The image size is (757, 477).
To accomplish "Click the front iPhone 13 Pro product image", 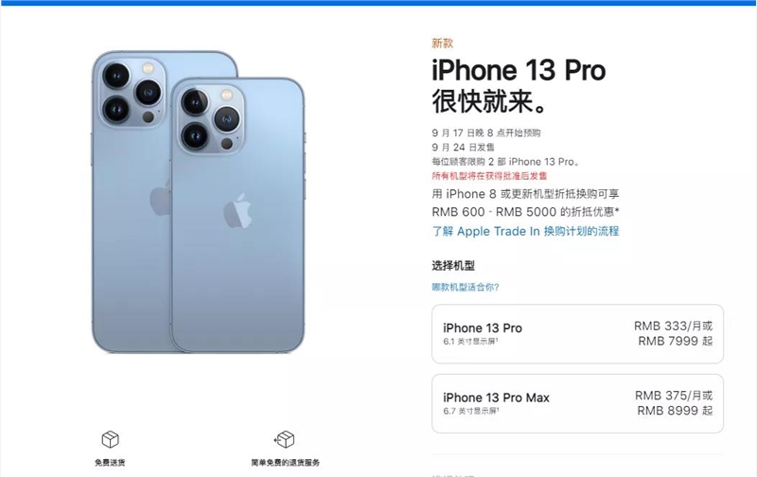I will coord(238,215).
